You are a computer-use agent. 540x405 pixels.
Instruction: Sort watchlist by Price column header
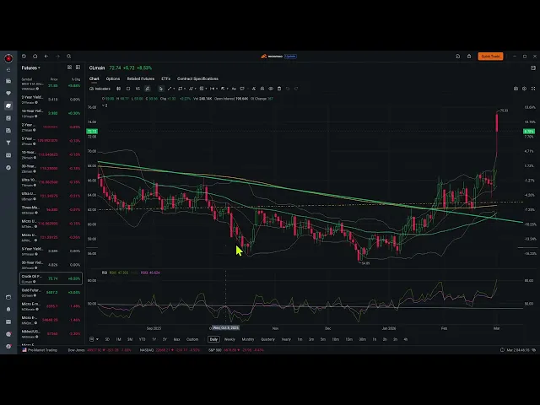(54, 79)
